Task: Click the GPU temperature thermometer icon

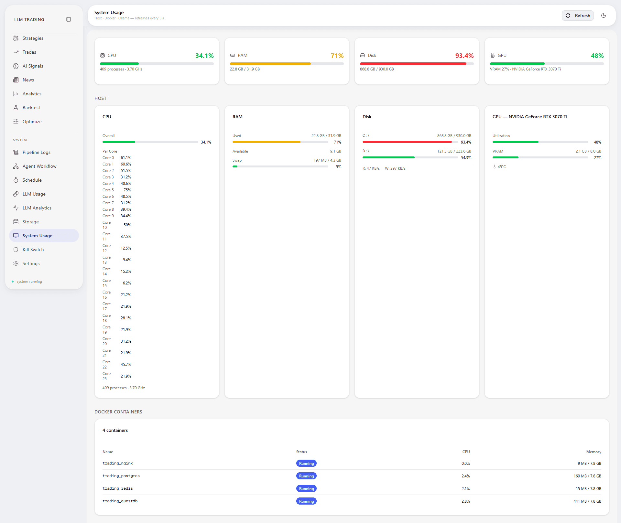Action: [x=494, y=167]
